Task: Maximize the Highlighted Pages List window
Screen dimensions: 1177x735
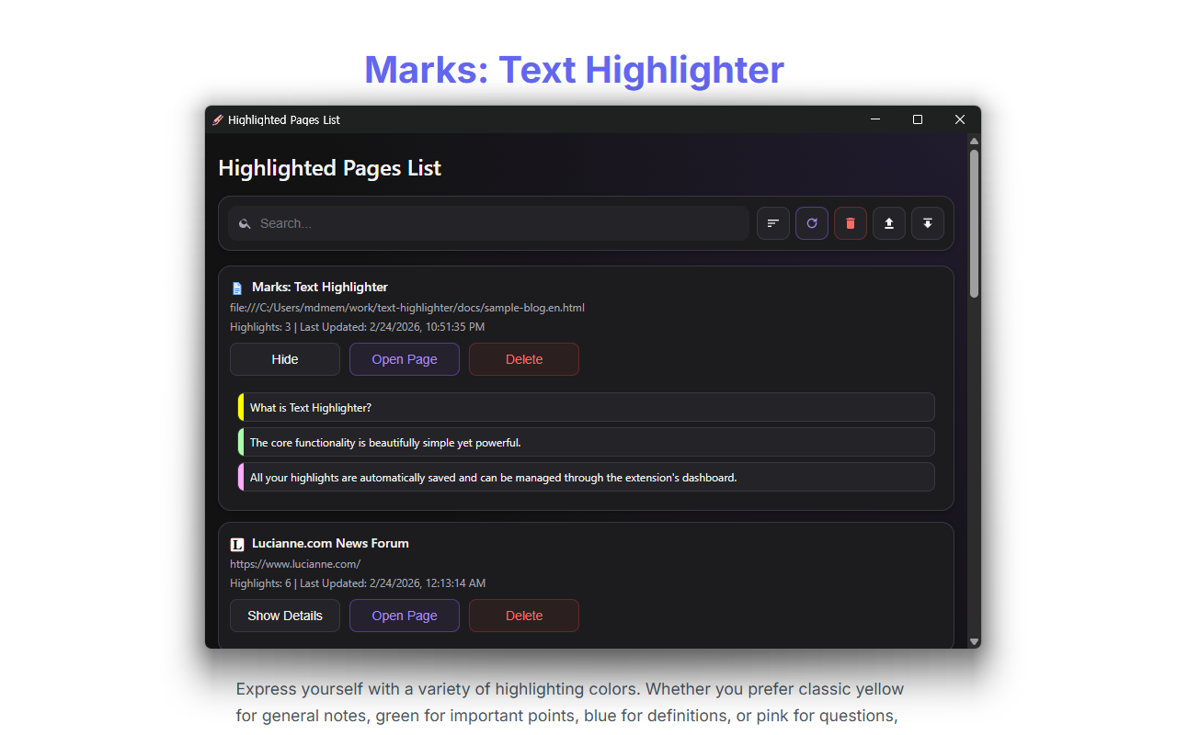Action: pos(918,119)
